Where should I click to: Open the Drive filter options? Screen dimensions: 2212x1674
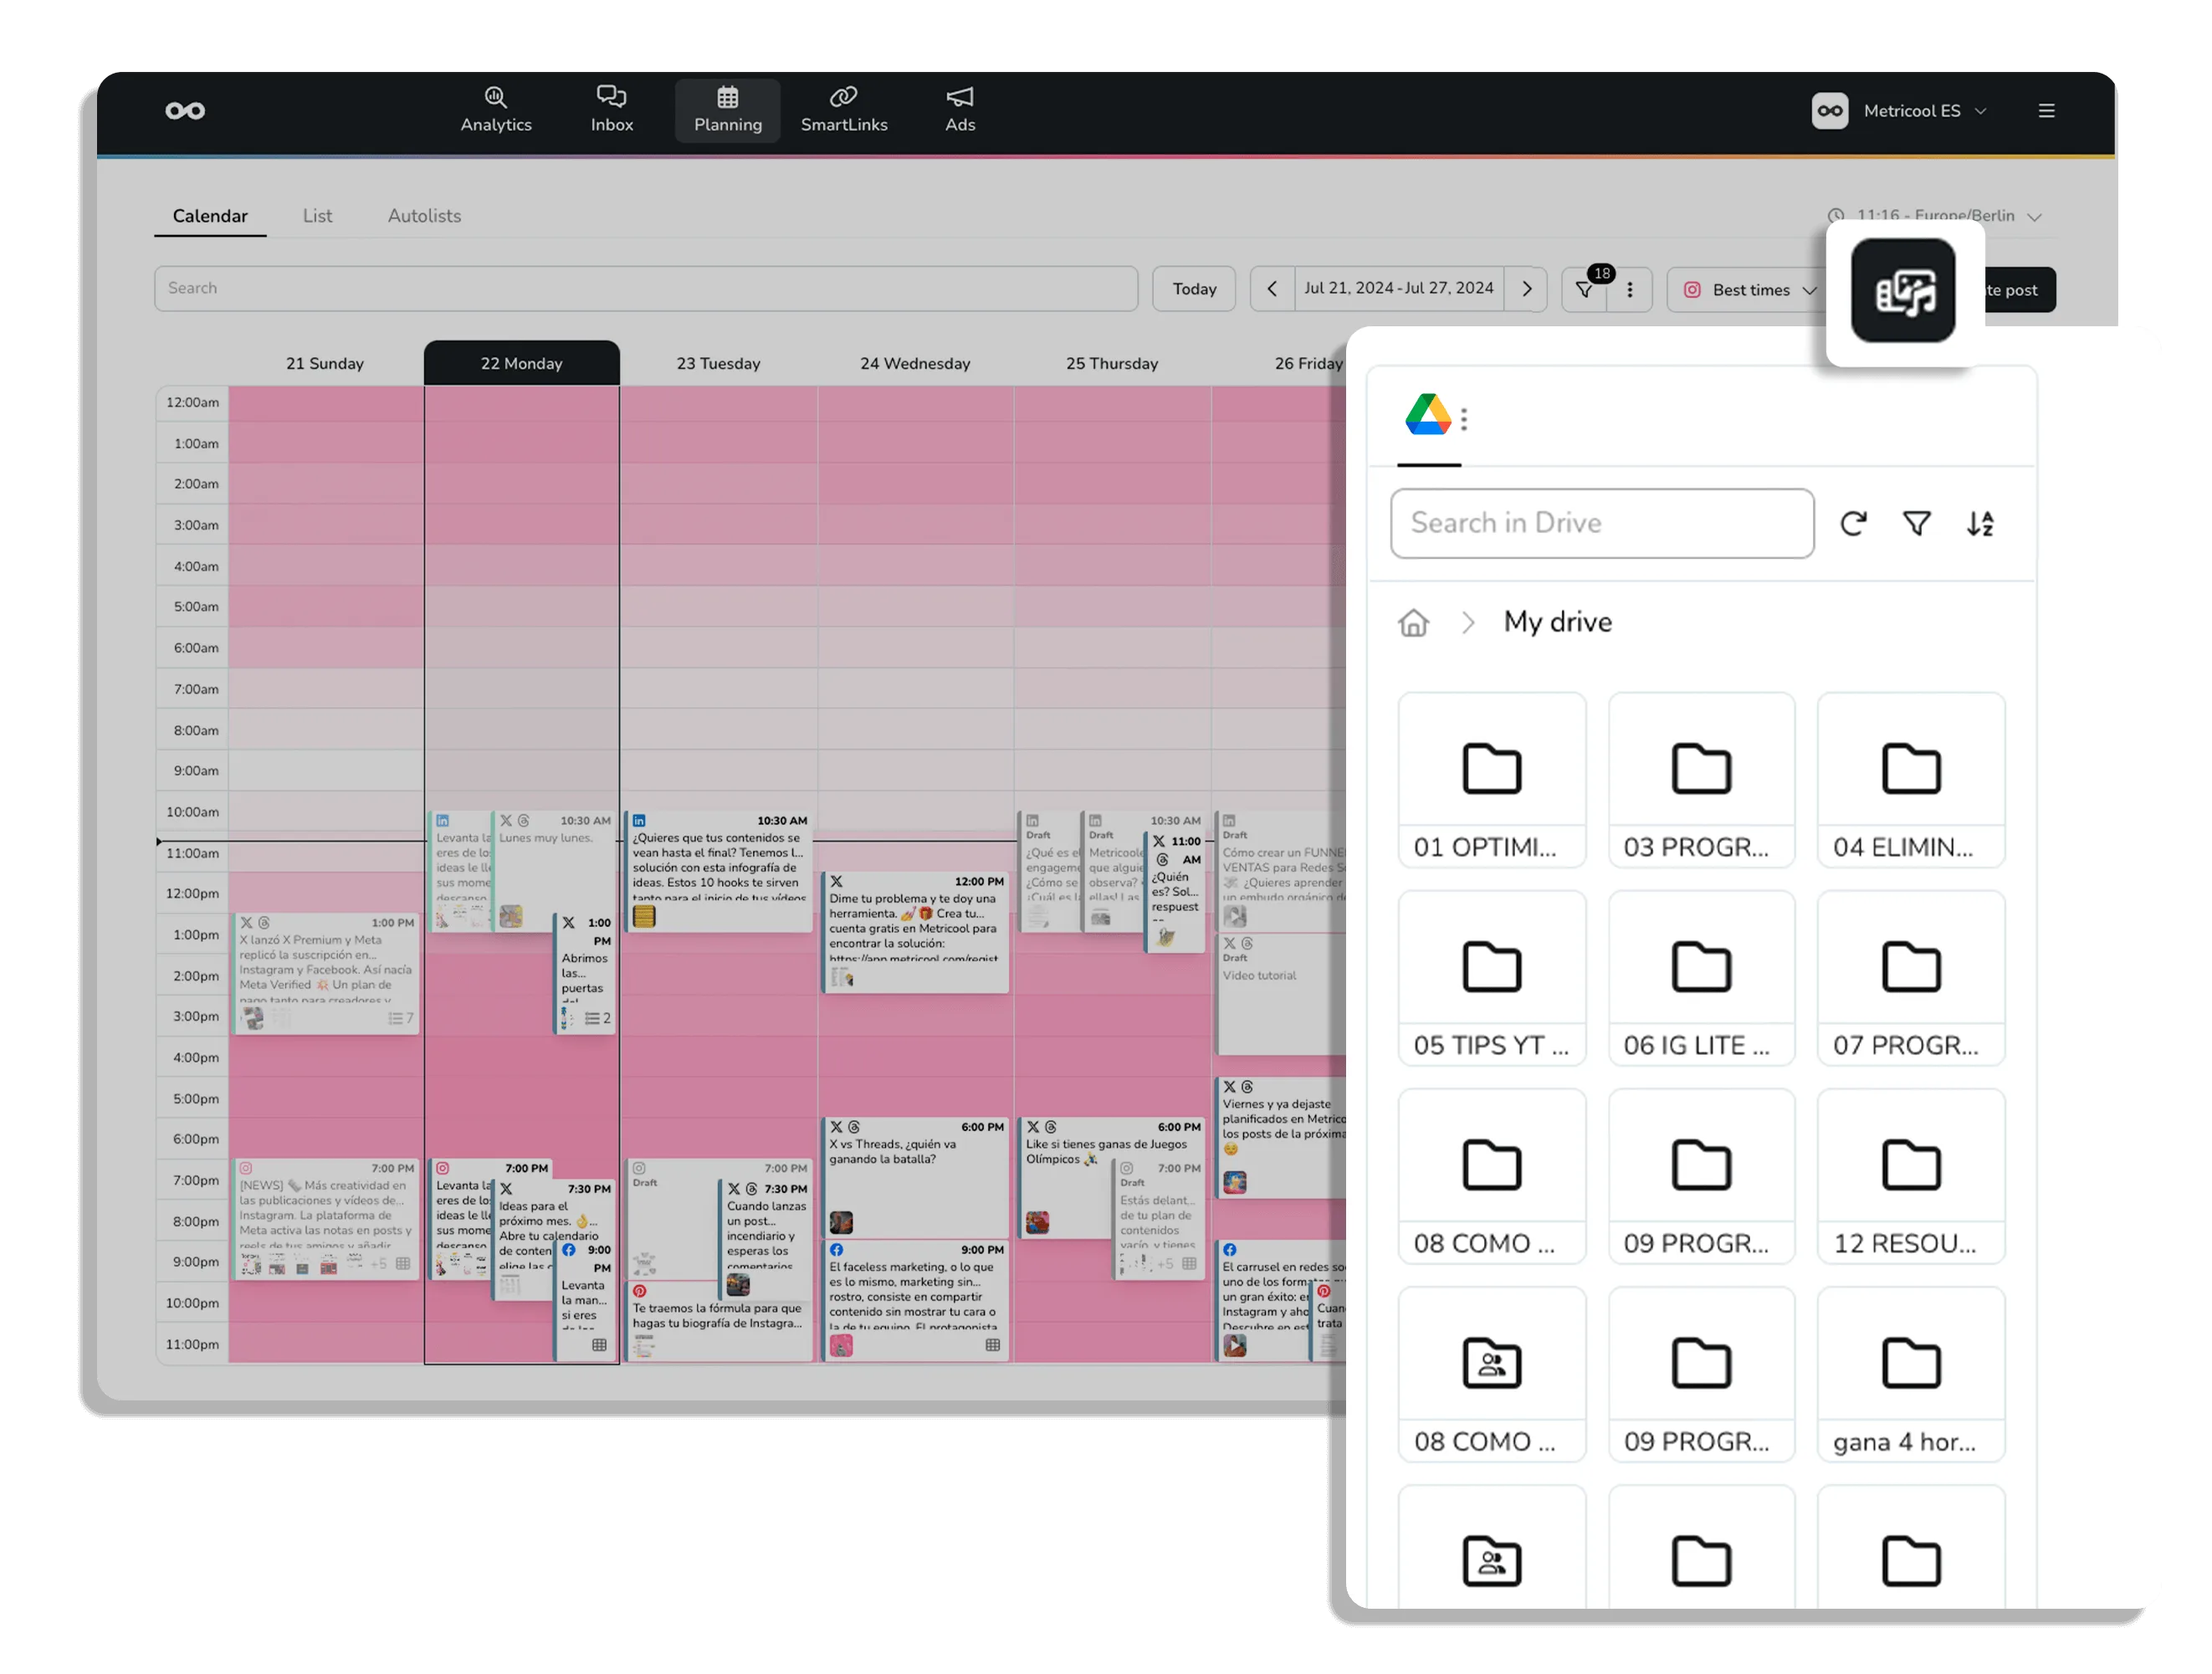coord(1916,523)
